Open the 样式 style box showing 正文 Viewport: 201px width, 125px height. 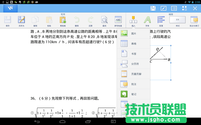point(177,20)
